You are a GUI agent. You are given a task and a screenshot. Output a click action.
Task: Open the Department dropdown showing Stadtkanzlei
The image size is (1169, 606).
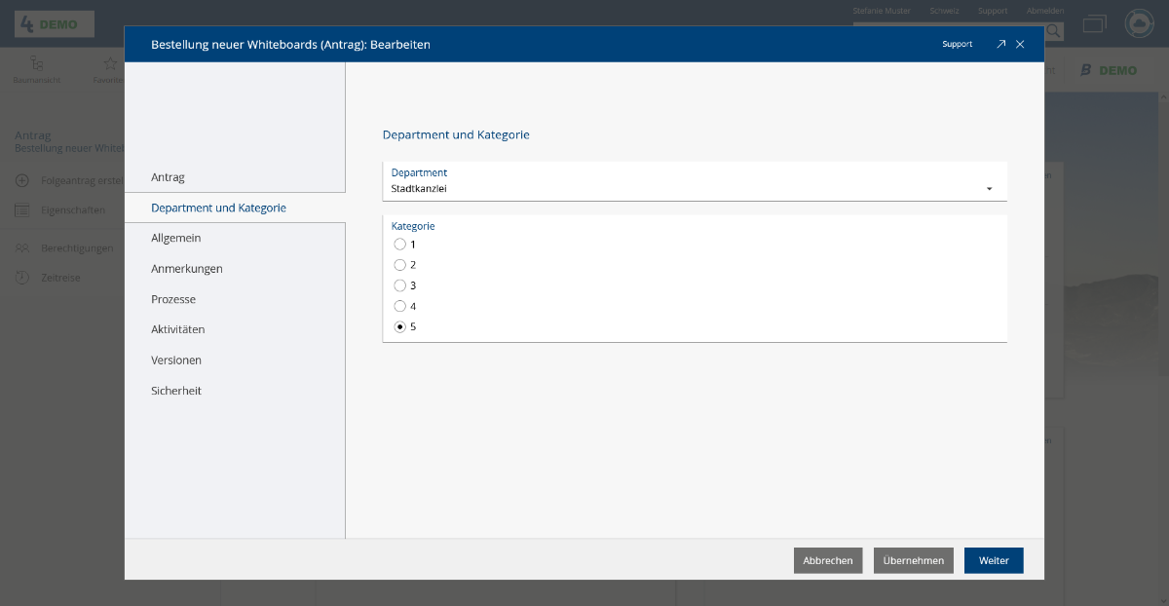click(x=695, y=181)
